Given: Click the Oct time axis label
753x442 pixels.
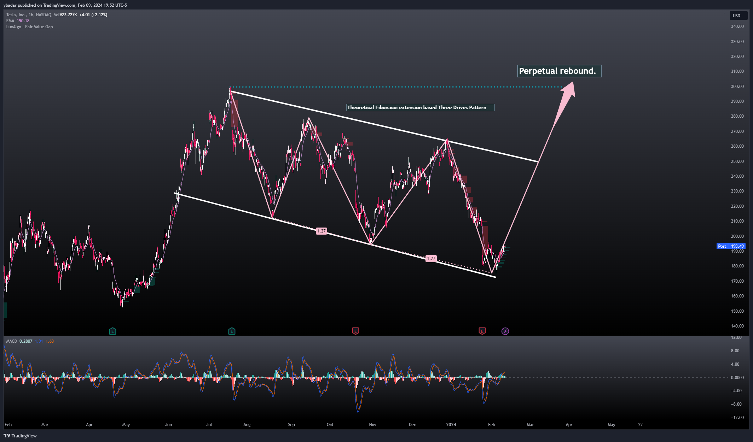Looking at the screenshot, I should point(330,425).
